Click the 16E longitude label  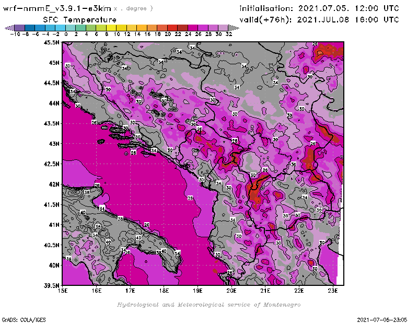coord(97,291)
